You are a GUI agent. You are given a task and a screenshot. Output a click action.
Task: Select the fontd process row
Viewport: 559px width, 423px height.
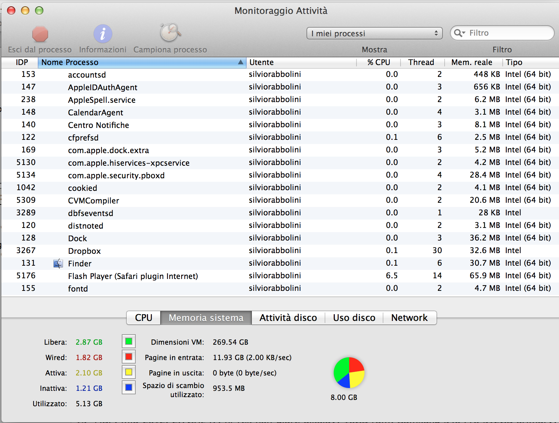pos(280,288)
